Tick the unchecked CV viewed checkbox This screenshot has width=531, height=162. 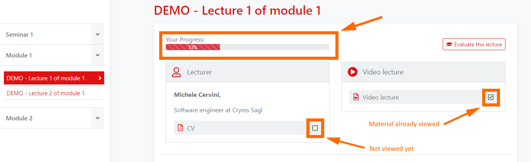pyautogui.click(x=315, y=128)
